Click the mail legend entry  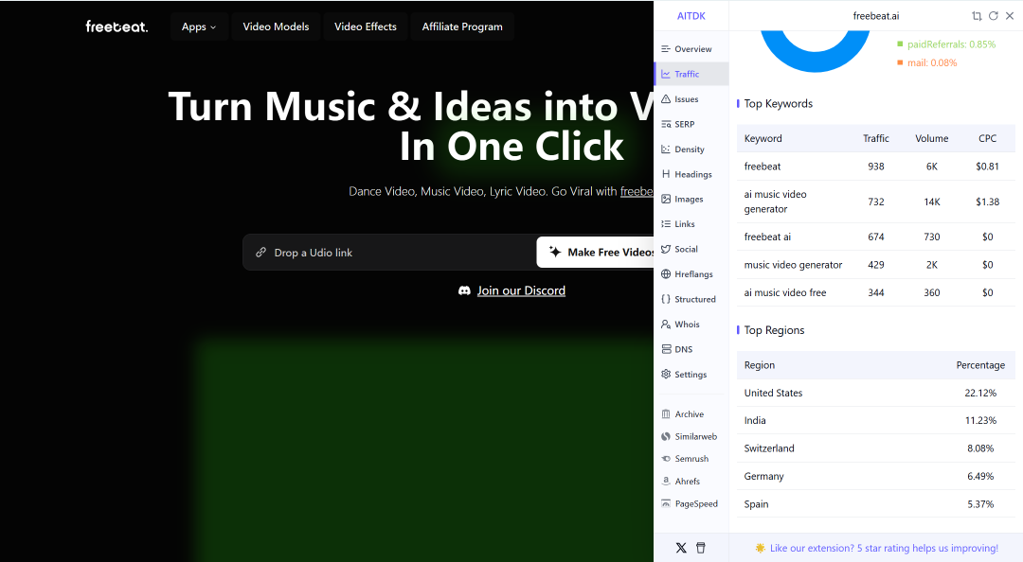(927, 62)
